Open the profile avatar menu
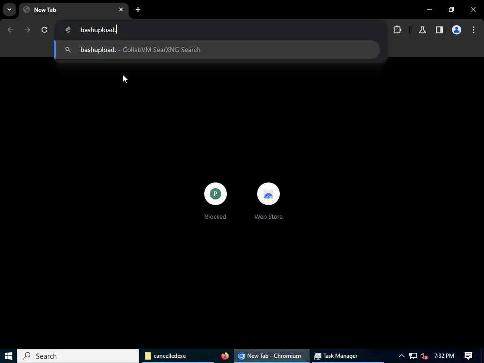 point(457,30)
